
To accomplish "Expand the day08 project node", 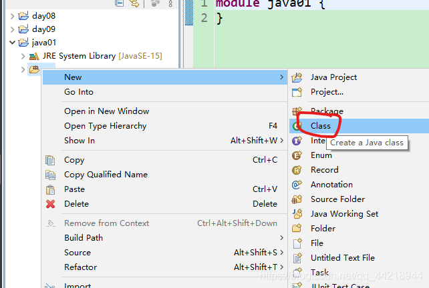I will click(x=12, y=16).
